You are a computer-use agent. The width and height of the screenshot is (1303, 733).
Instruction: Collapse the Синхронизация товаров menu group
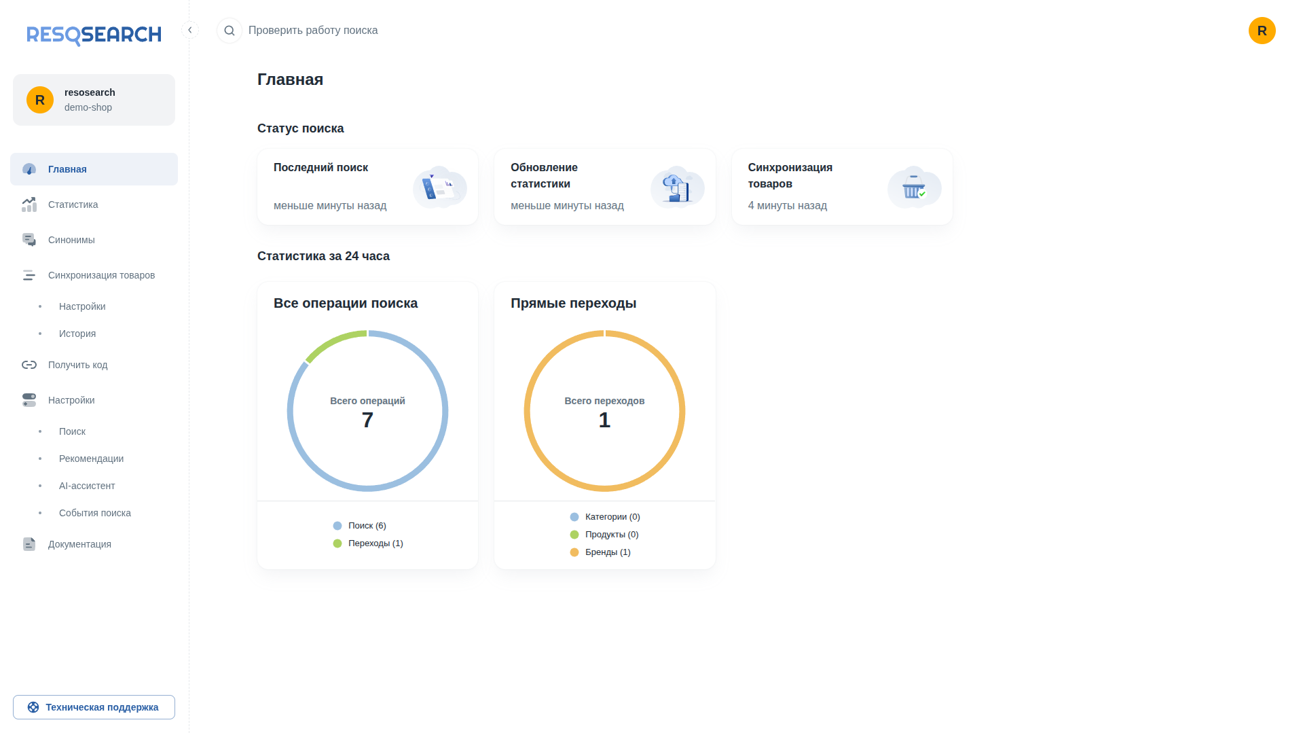tap(94, 275)
